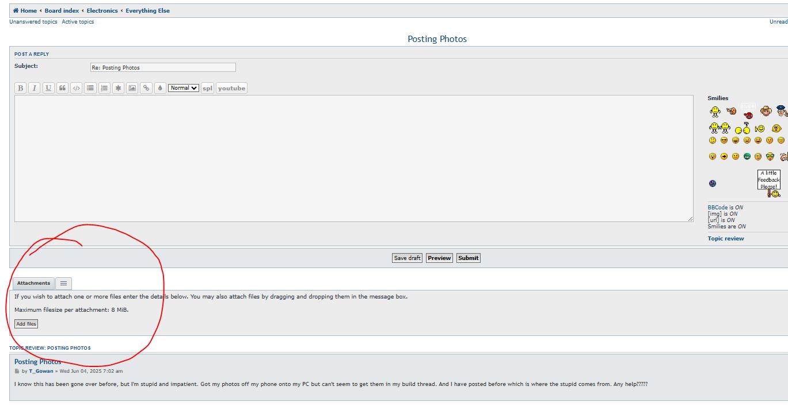Insert a quote block

click(62, 88)
